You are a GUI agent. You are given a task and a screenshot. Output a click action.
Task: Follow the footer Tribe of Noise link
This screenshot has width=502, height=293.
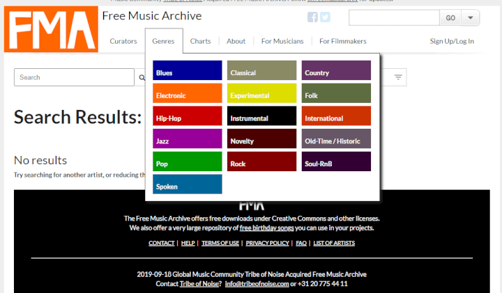point(199,284)
